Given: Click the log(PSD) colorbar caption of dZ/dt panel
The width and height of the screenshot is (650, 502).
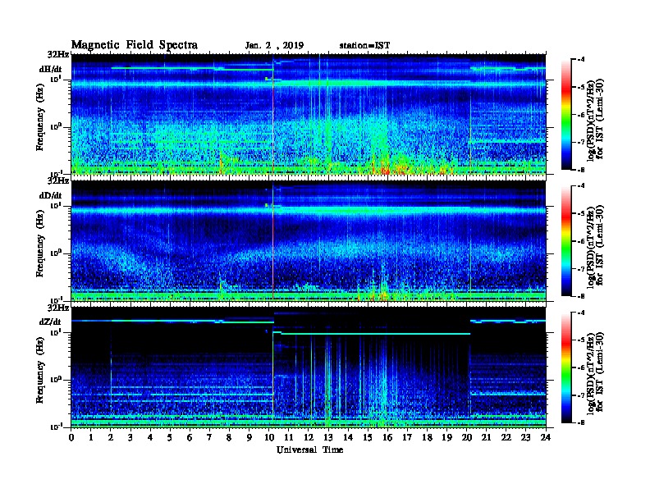Looking at the screenshot, I should point(596,372).
